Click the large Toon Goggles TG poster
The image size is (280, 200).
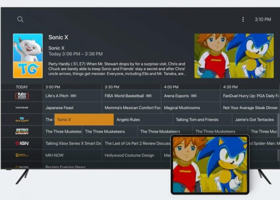coord(28,56)
